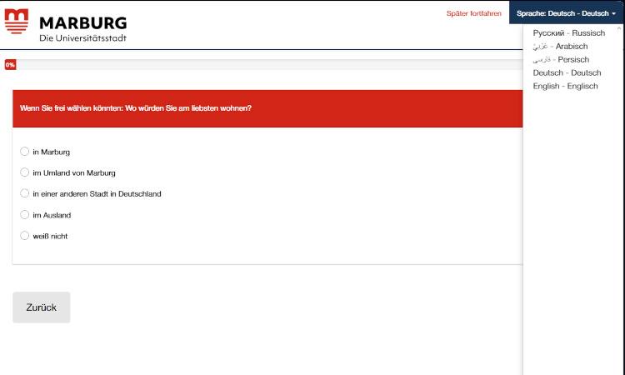Choose "im Umland von Marburg" radio button
This screenshot has width=625, height=375.
pos(25,172)
